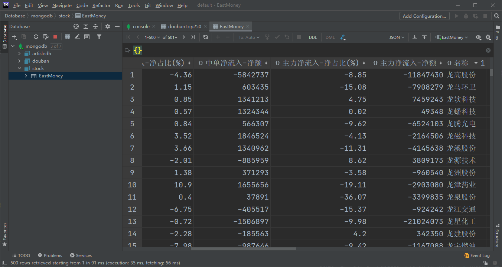Reload the EastMoney data grid
The height and width of the screenshot is (267, 502).
click(x=206, y=37)
